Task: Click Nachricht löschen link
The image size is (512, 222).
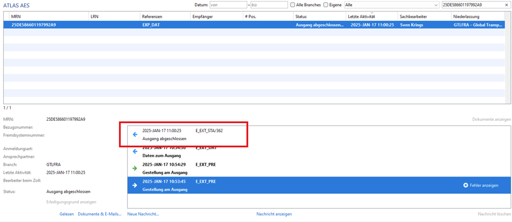Action: pyautogui.click(x=495, y=214)
